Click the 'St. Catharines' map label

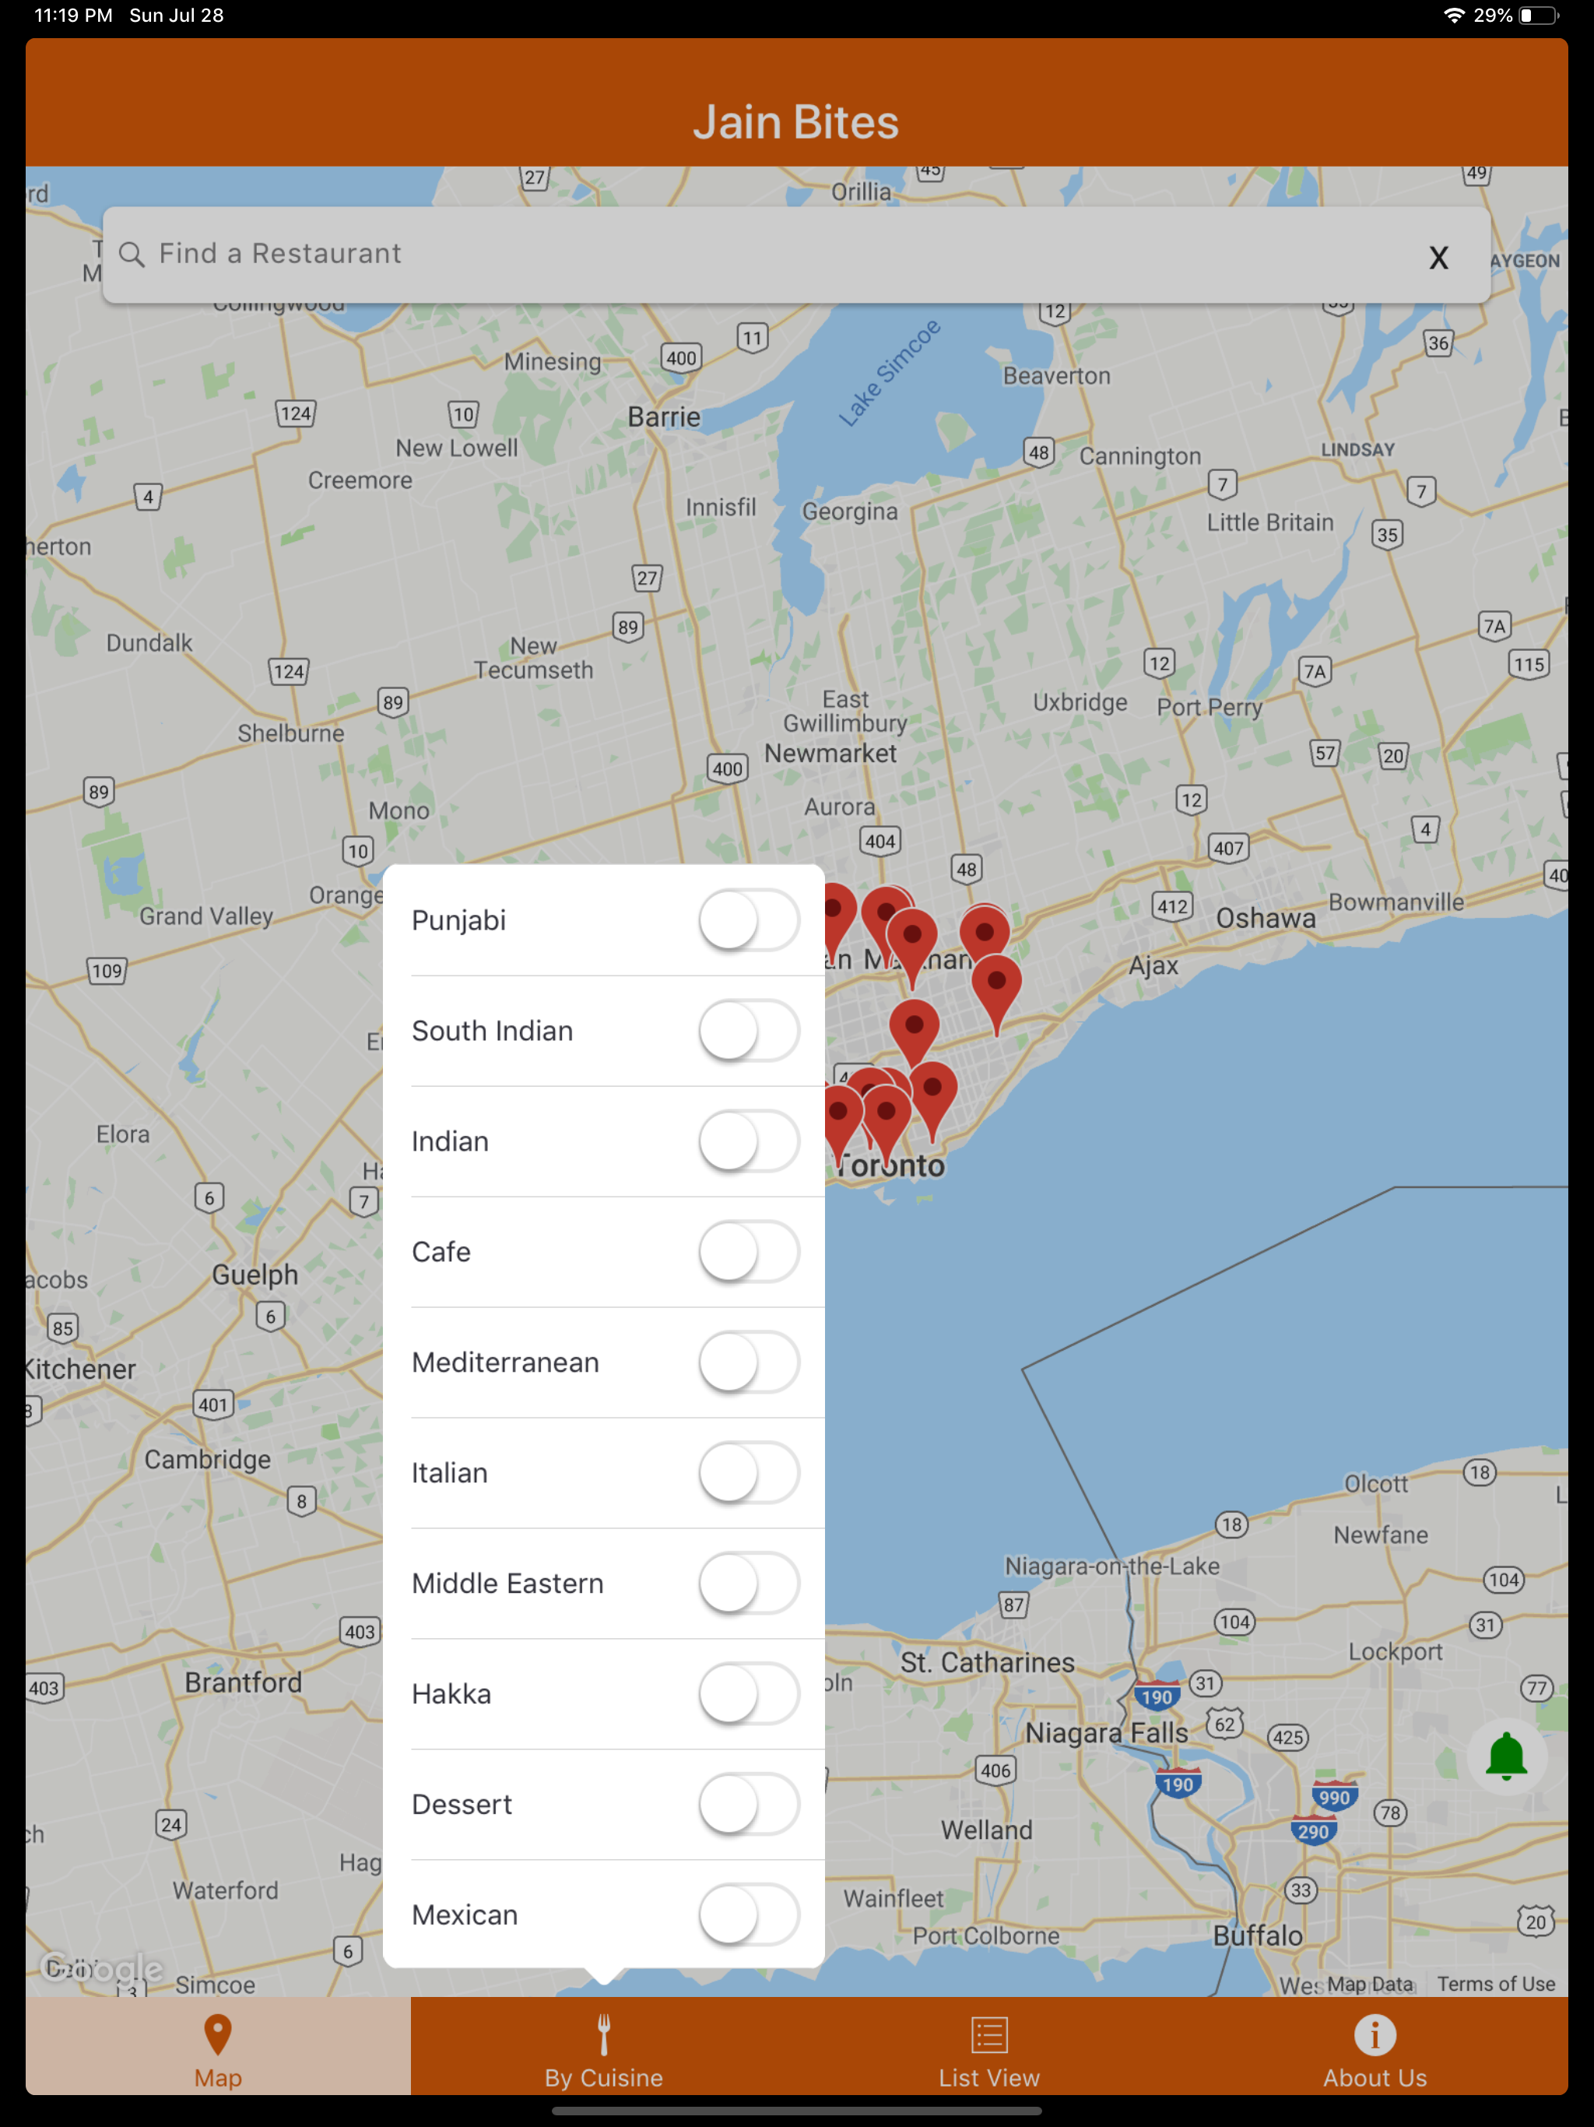988,1662
